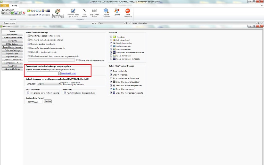Image resolution: width=264 pixels, height=165 pixels.
Task: Switch to the Moviesheets options tab
Action: click(x=12, y=35)
